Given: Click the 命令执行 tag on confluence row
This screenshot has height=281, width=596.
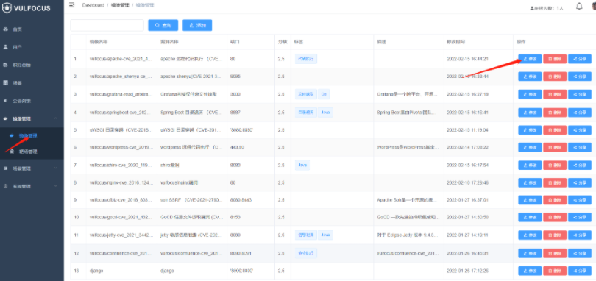Looking at the screenshot, I should pyautogui.click(x=306, y=253).
